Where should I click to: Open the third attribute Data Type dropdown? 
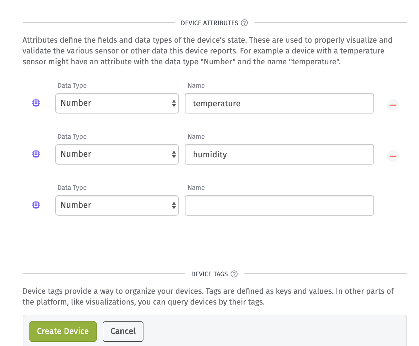tap(117, 205)
